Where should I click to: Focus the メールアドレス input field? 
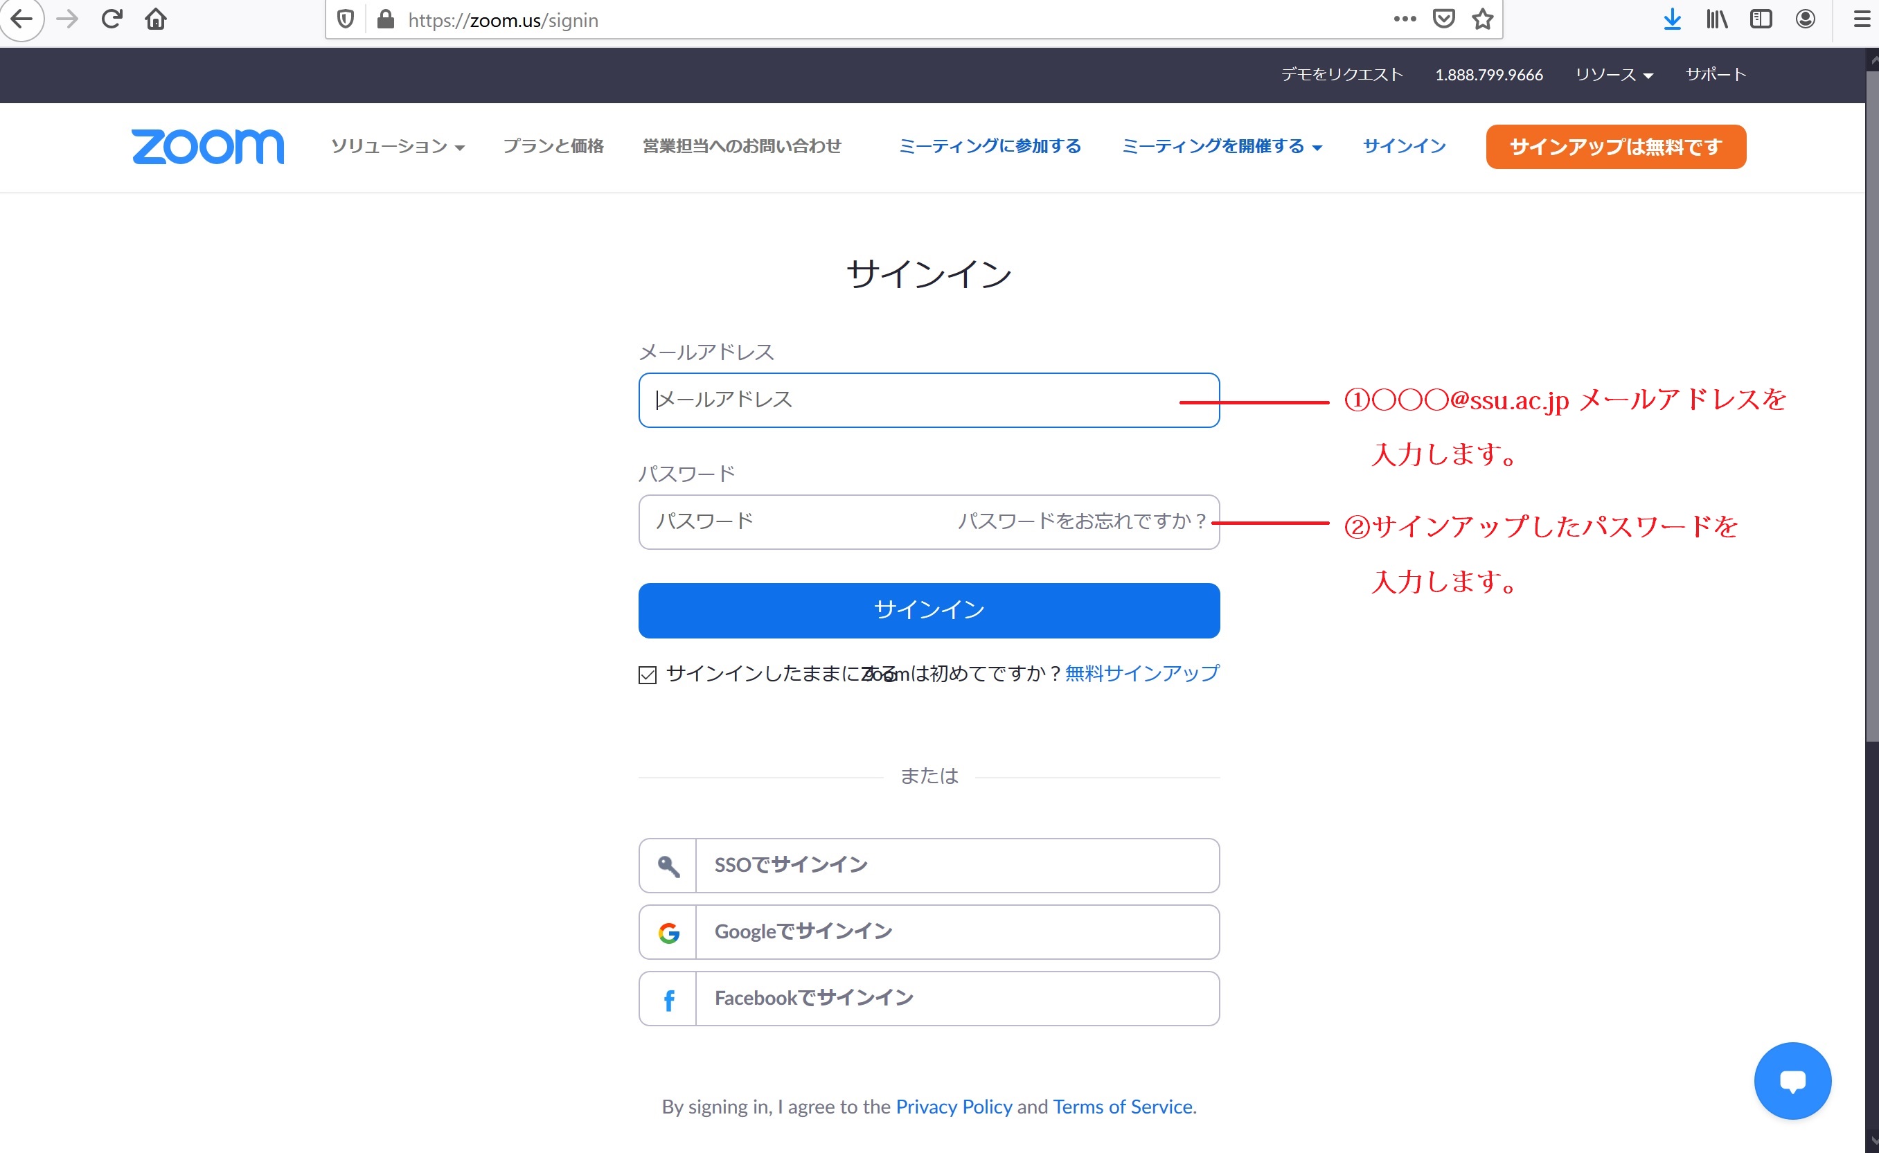click(929, 400)
